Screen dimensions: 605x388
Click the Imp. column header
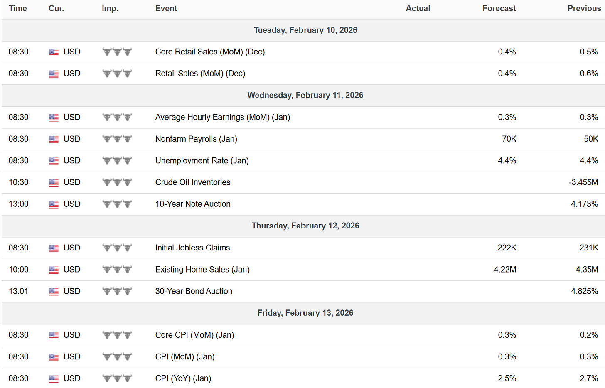point(110,8)
